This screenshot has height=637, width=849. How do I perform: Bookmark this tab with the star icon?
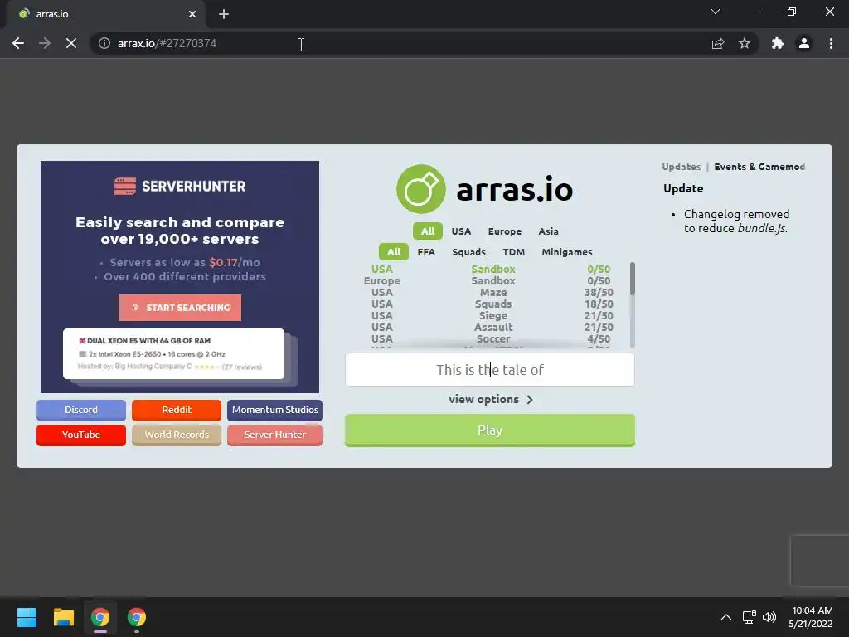point(745,43)
